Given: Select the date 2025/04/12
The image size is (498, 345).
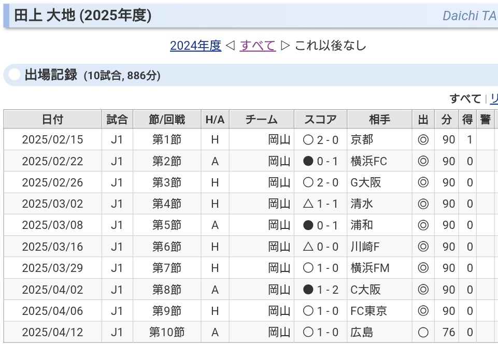Looking at the screenshot, I should [53, 332].
